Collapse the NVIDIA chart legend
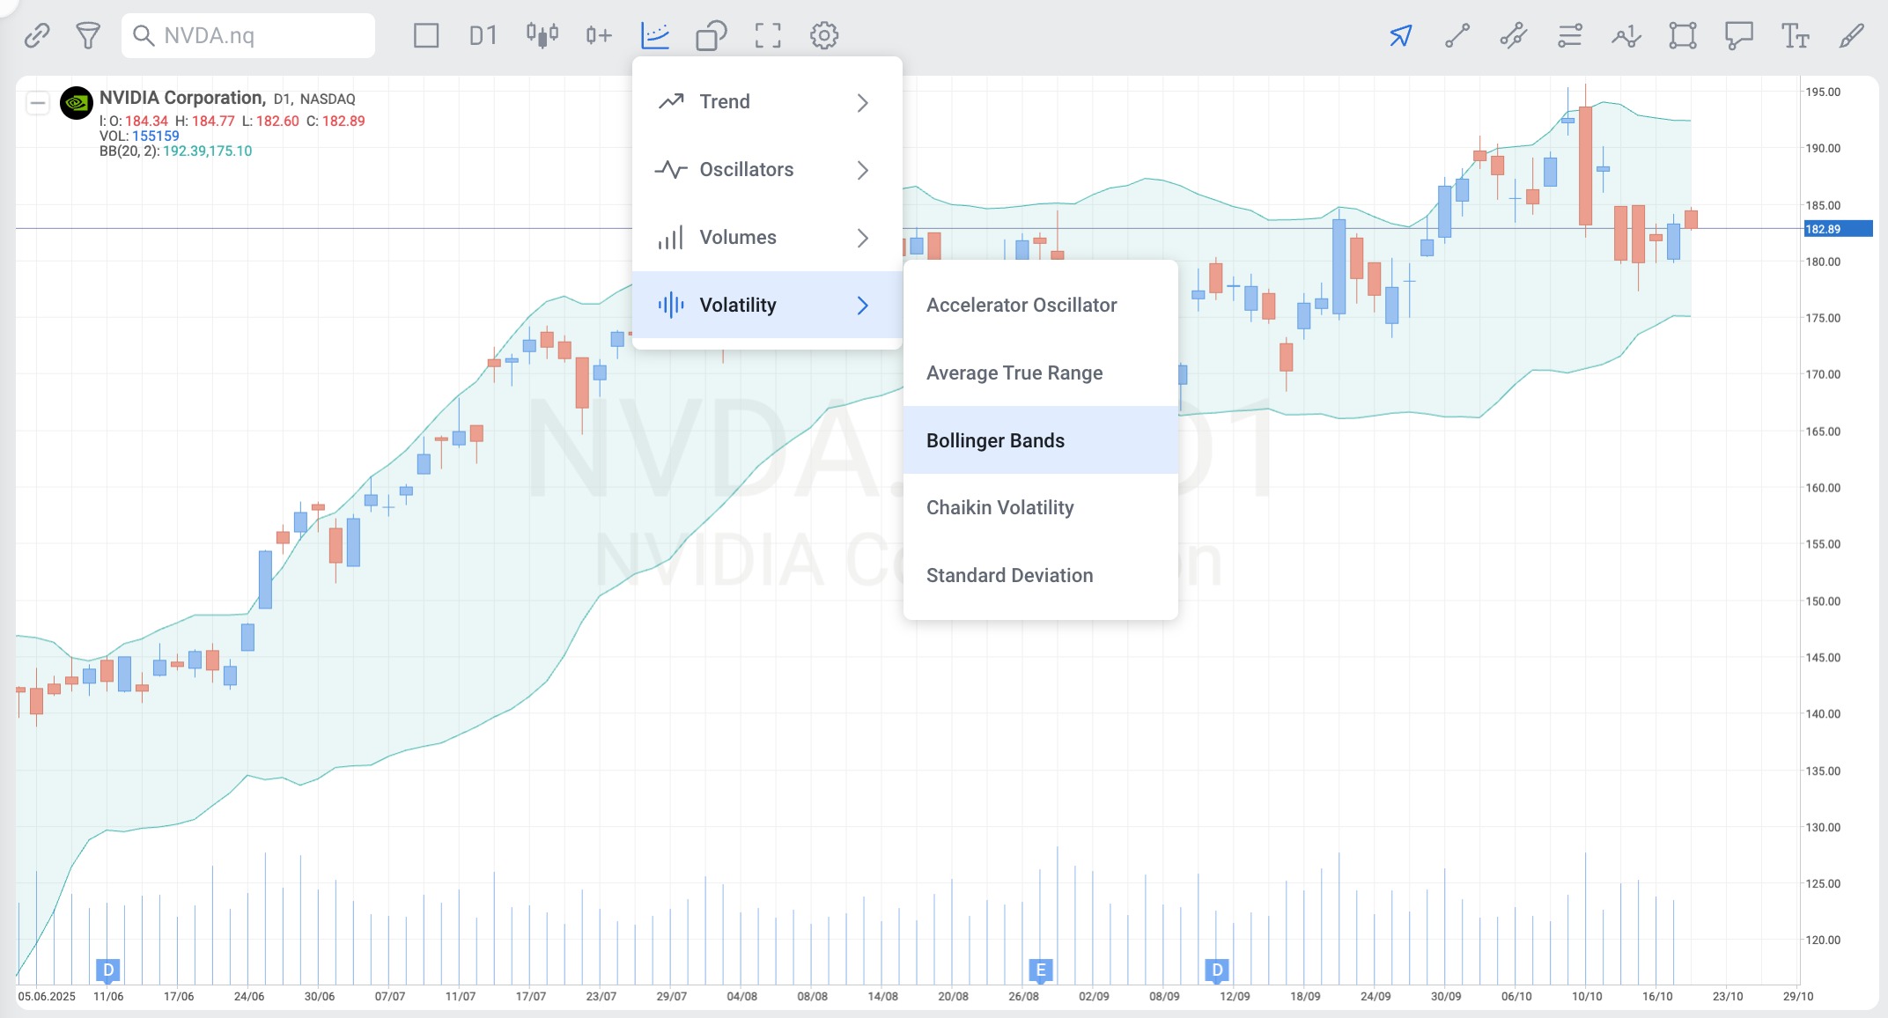Image resolution: width=1888 pixels, height=1018 pixels. coord(37,103)
